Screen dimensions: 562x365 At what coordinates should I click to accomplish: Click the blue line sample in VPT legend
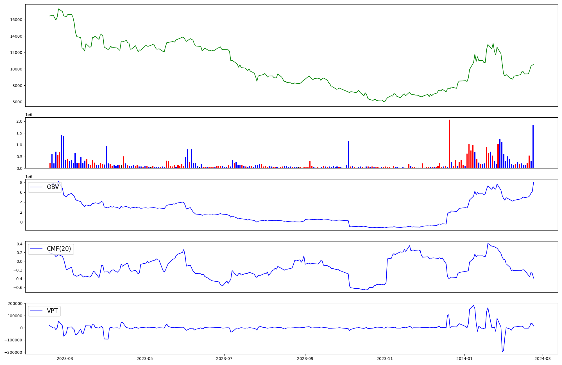point(36,311)
